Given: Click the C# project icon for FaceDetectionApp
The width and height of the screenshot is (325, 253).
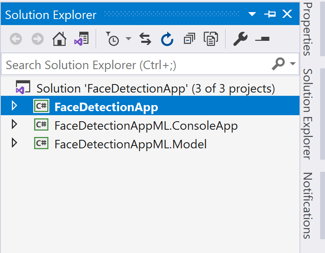Looking at the screenshot, I should click(x=41, y=105).
